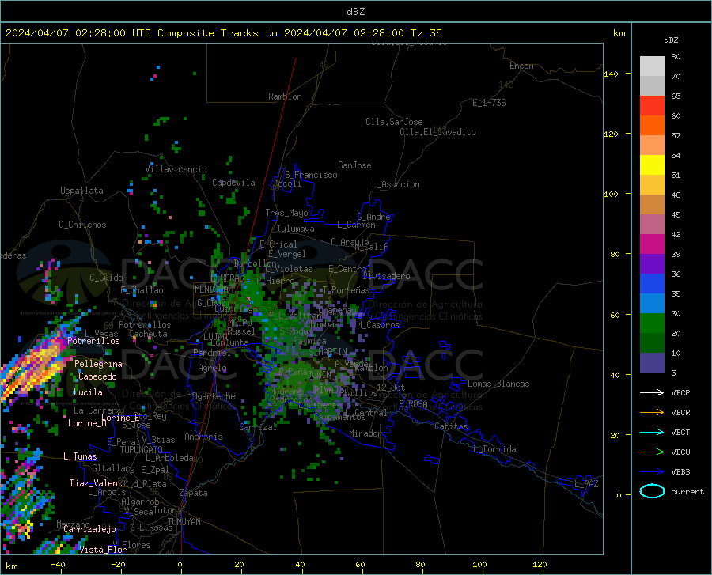Viewport: 712px width, 575px height.
Task: Click the Carrizal map label
Action: point(258,427)
